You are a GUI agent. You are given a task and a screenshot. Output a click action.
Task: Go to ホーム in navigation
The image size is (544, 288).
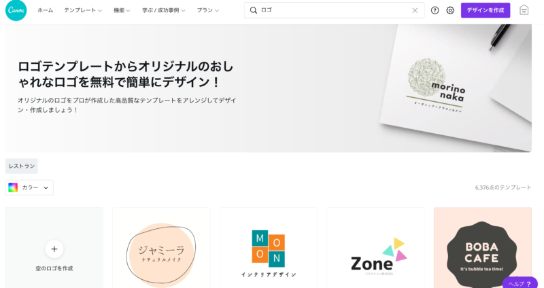coord(46,10)
